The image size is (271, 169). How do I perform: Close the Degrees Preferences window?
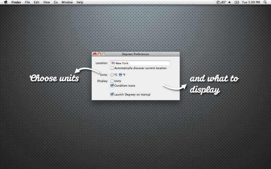coord(95,54)
